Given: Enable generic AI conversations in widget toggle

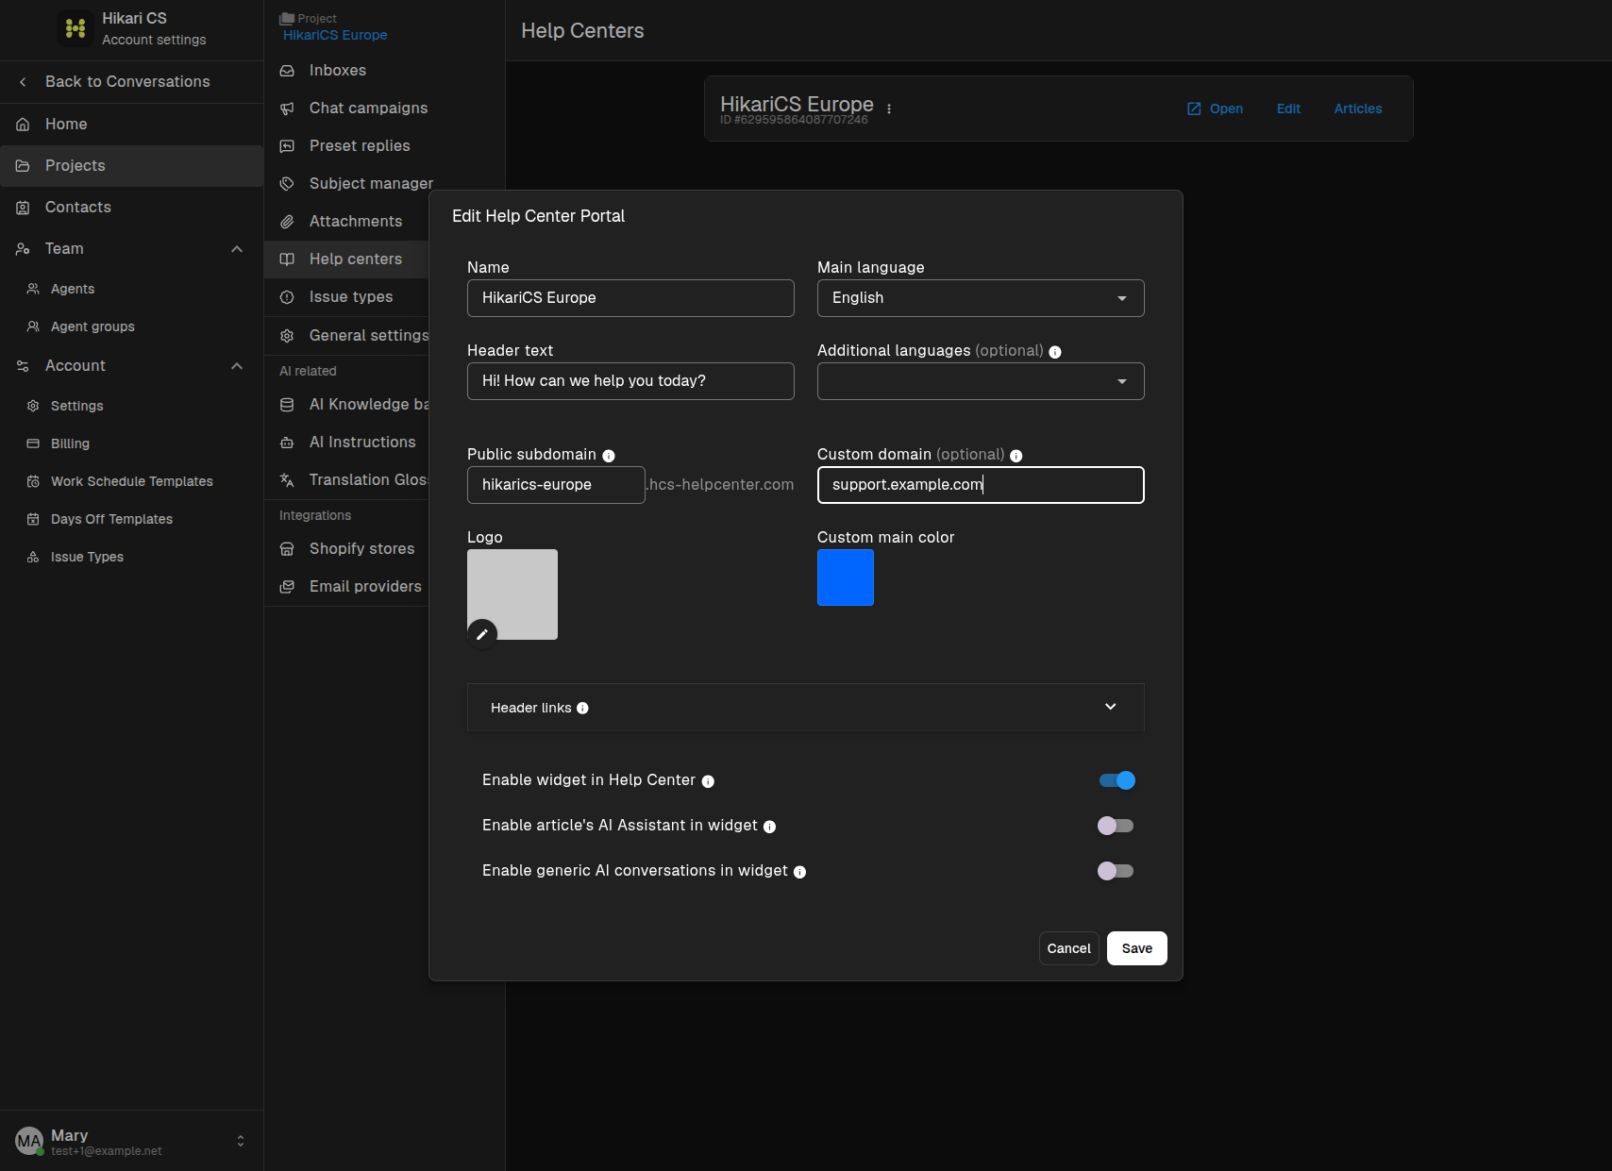Looking at the screenshot, I should (1116, 871).
